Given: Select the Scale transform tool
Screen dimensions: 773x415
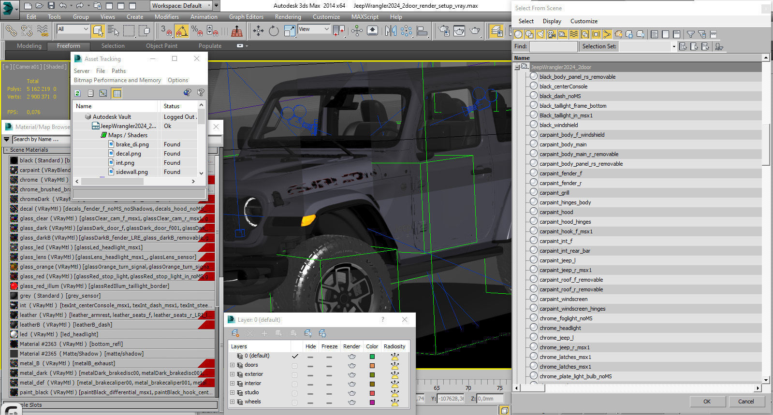Looking at the screenshot, I should [289, 31].
